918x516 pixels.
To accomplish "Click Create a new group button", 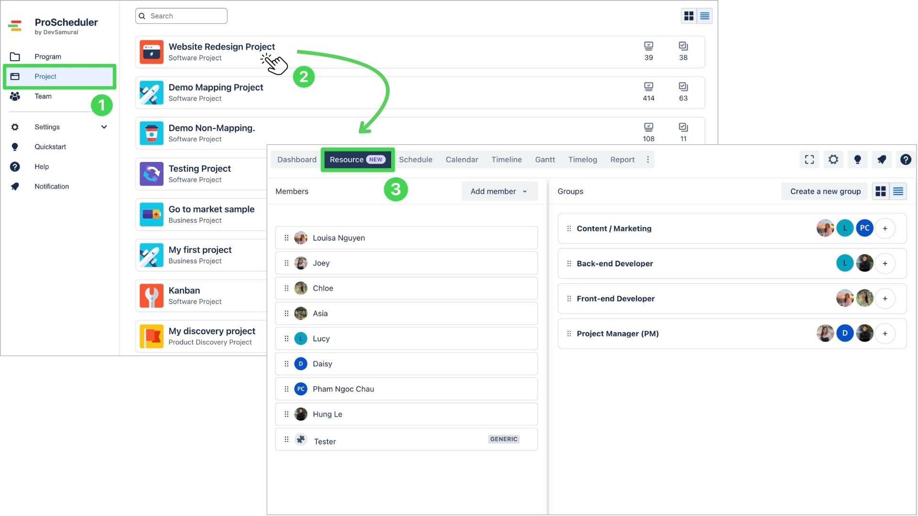I will pos(825,191).
